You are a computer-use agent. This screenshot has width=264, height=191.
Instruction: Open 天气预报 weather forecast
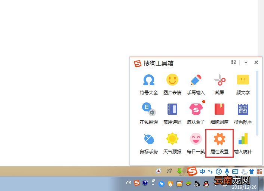tap(172, 144)
